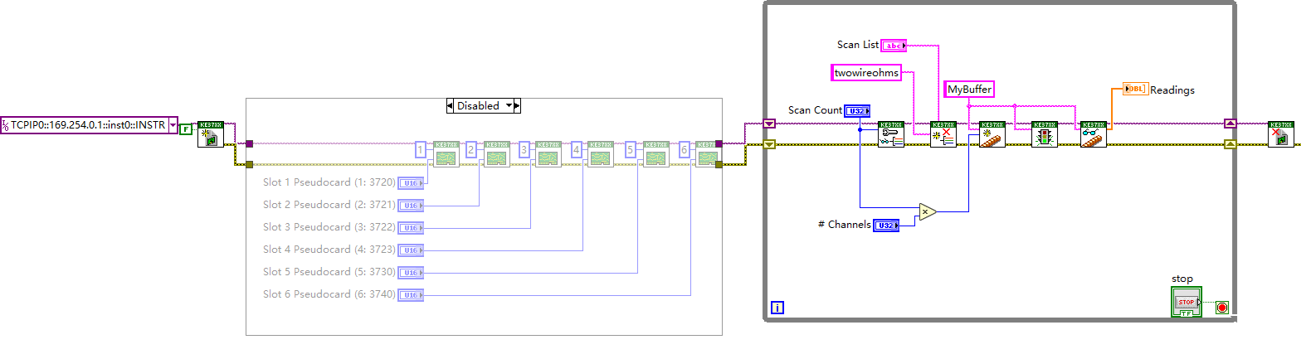Image resolution: width=1301 pixels, height=359 pixels.
Task: Open the Disabled case selector dropdown
Action: pos(509,106)
